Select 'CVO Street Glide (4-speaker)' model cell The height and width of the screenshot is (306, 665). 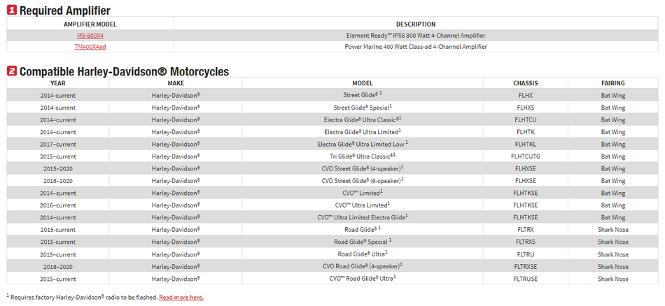click(x=363, y=169)
